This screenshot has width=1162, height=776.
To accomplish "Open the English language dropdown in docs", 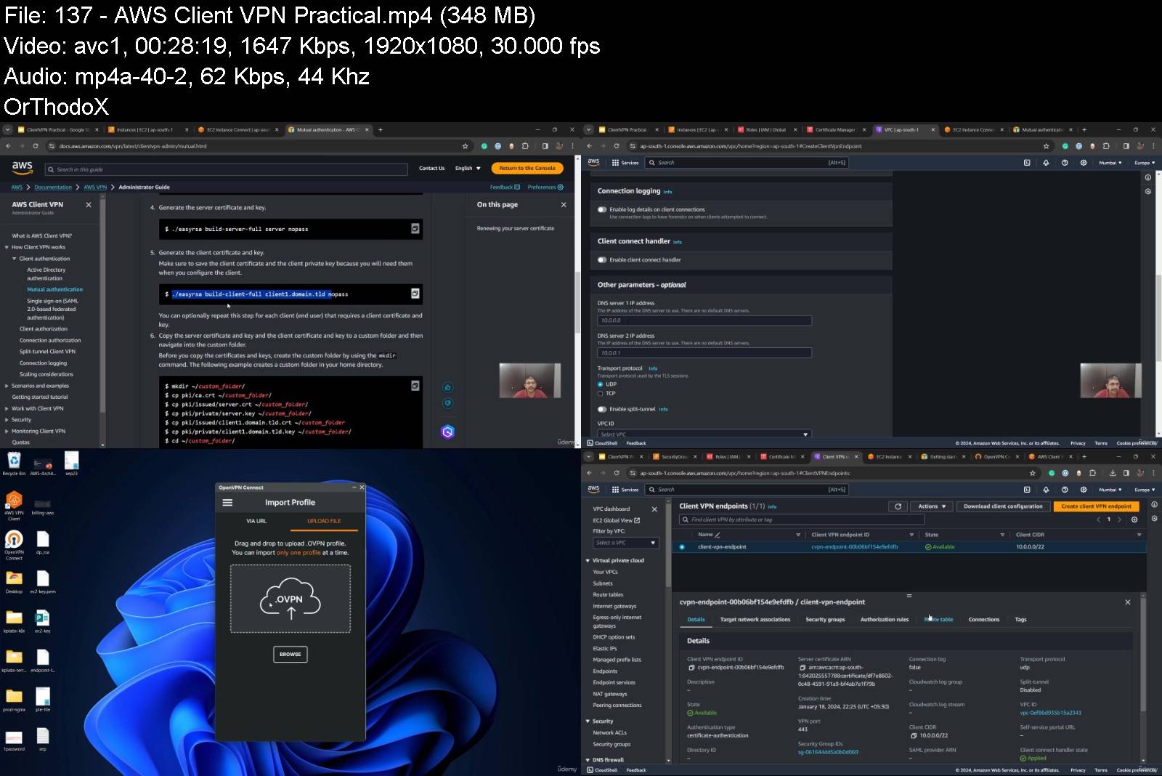I will tap(468, 168).
